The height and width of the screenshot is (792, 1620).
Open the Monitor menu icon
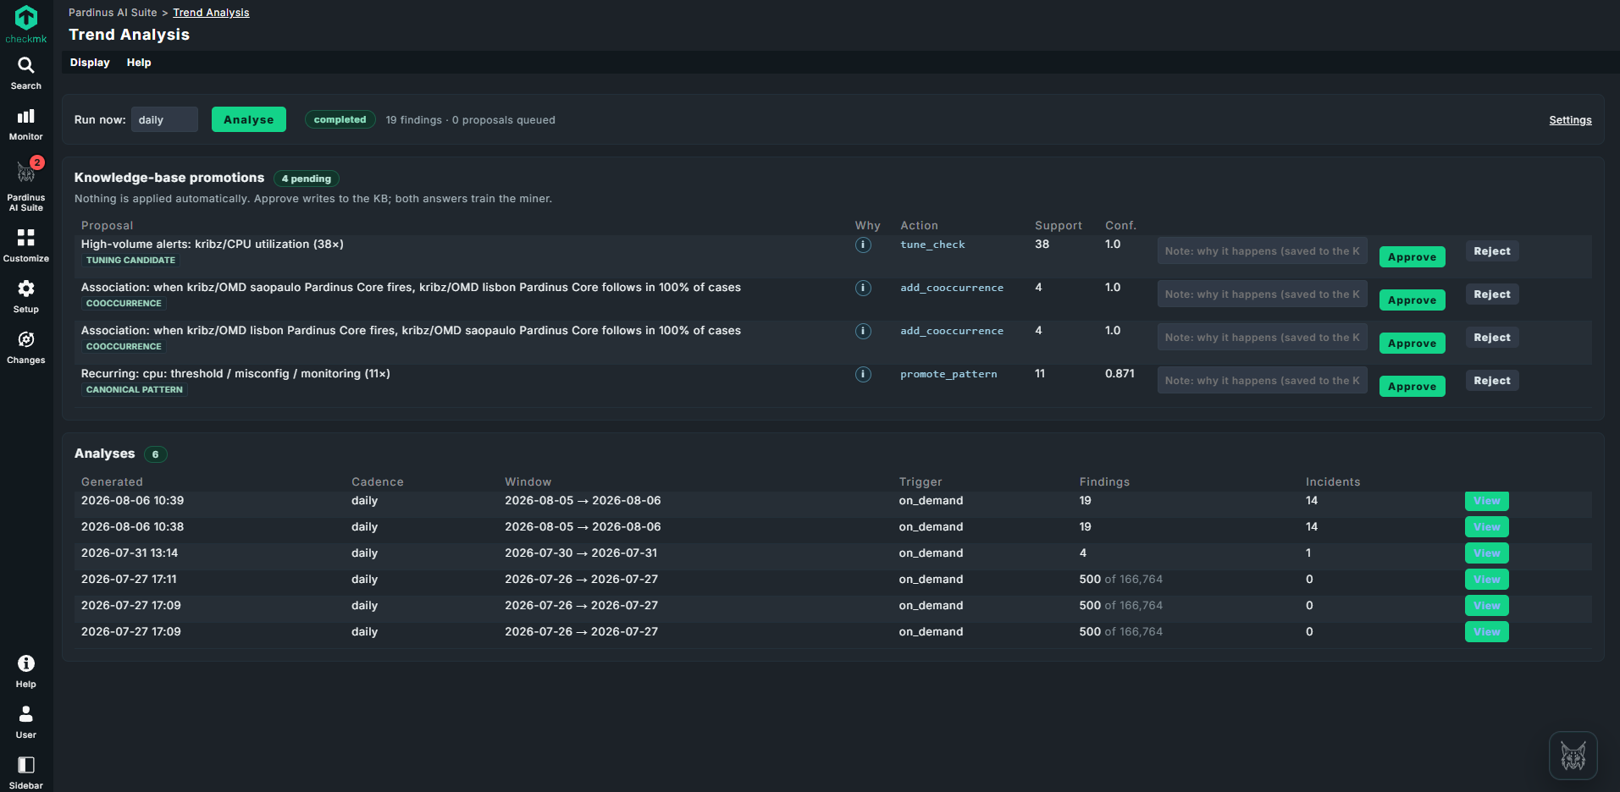26,124
